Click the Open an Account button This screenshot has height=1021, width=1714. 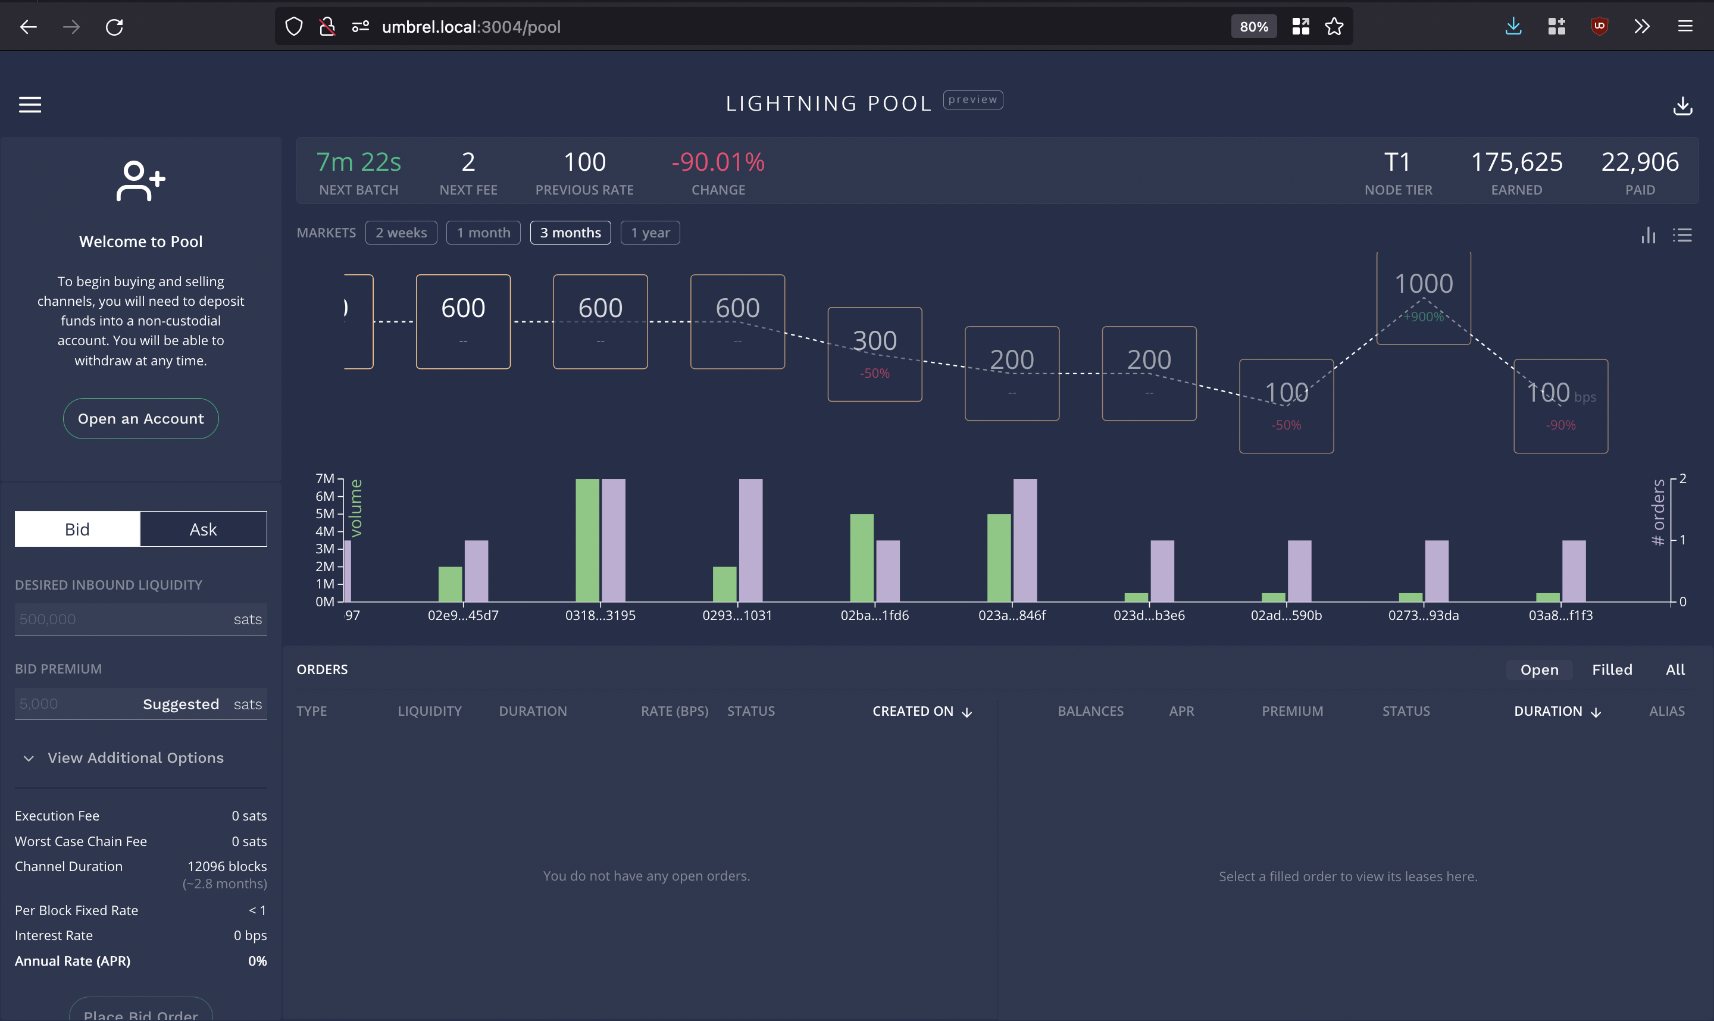pyautogui.click(x=140, y=418)
